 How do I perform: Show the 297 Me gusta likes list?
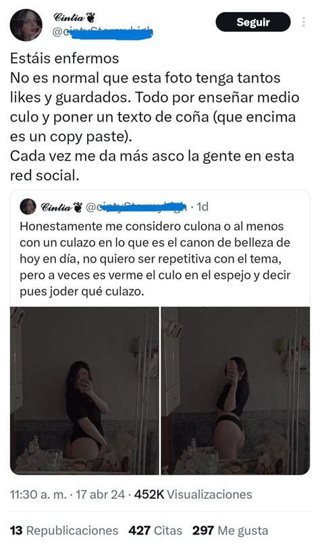pos(230,530)
